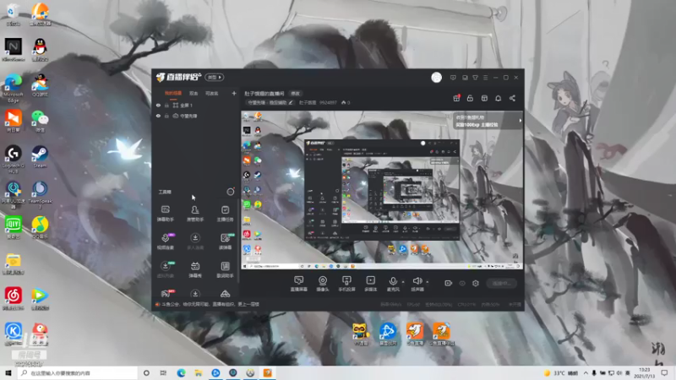The width and height of the screenshot is (676, 380).
Task: Open File Explorer from taskbar
Action: coord(199,373)
